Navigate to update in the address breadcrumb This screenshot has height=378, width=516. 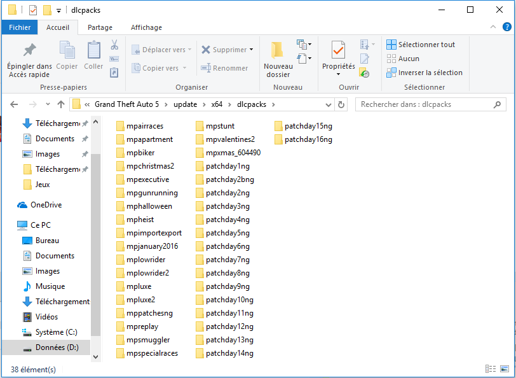click(x=186, y=104)
